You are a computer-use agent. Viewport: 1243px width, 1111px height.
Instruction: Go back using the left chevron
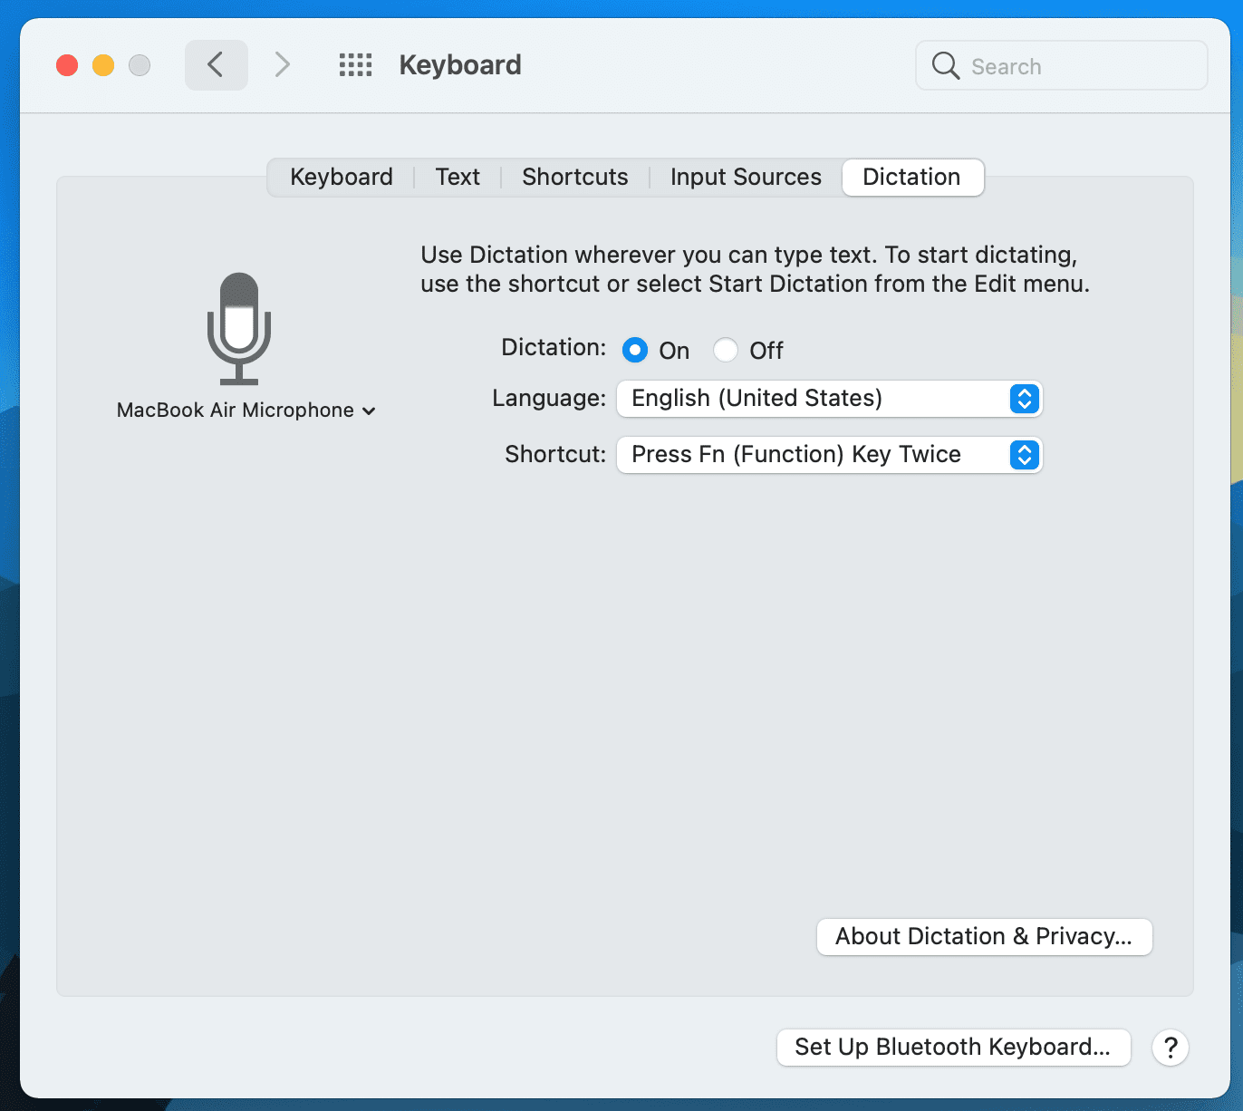pos(216,65)
